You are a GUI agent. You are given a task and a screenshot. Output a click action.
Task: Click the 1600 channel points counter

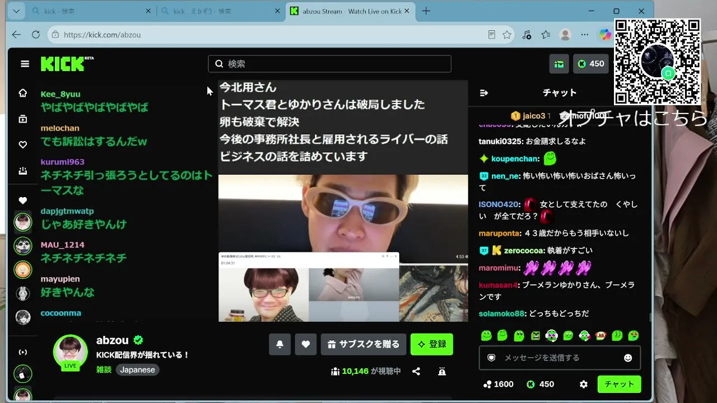(x=498, y=384)
